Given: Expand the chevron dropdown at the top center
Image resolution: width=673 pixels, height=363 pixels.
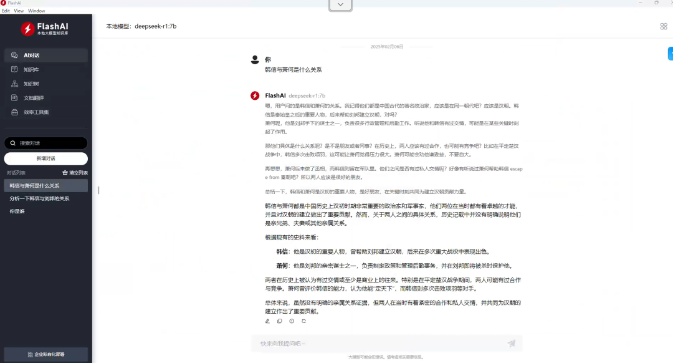Looking at the screenshot, I should click(340, 5).
